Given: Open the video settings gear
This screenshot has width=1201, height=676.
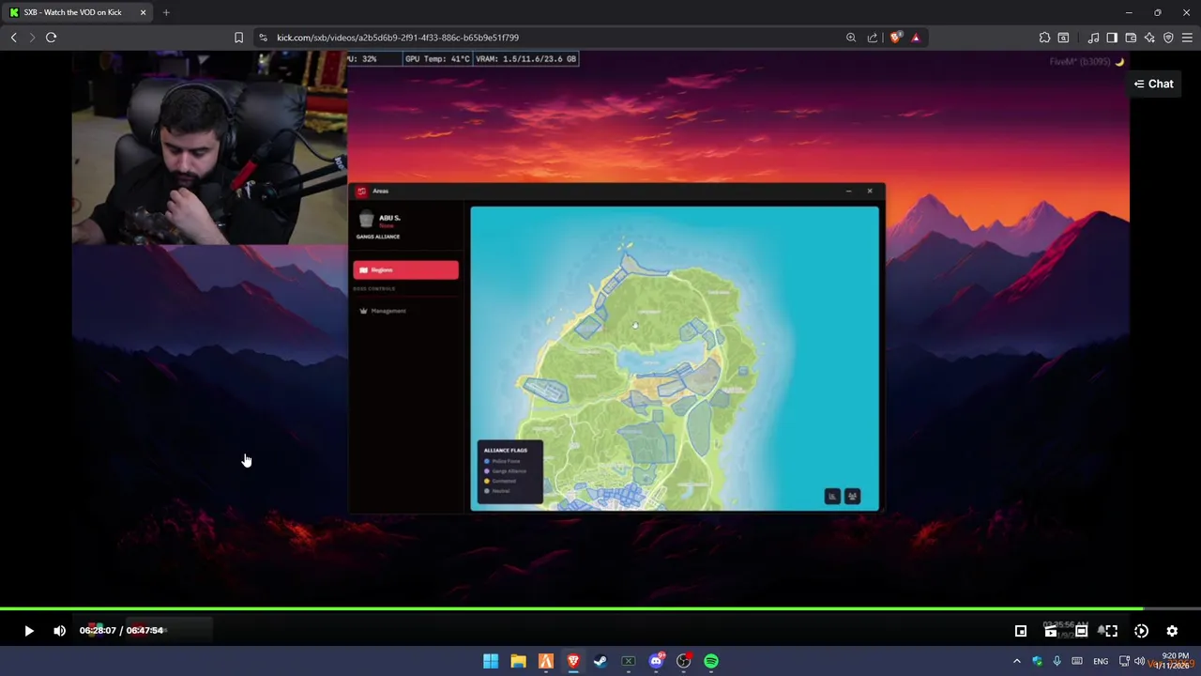Looking at the screenshot, I should 1172,631.
